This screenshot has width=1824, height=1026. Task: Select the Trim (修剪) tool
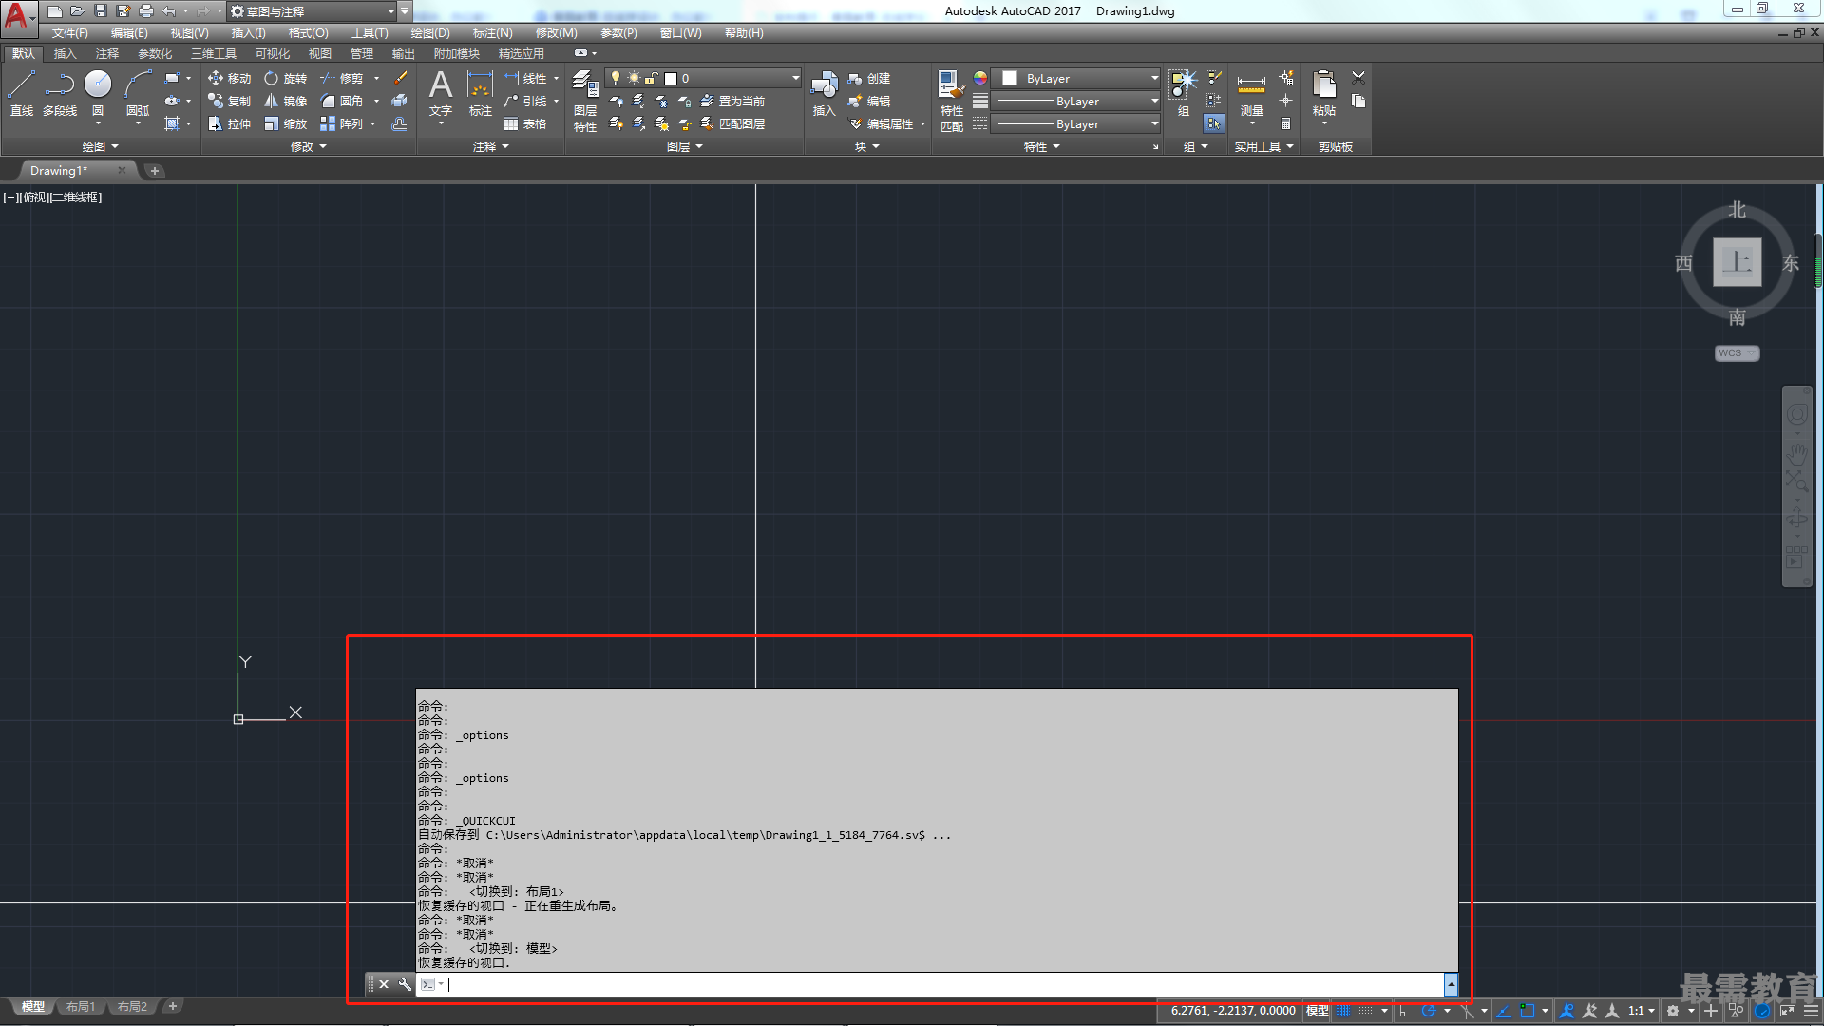point(342,78)
